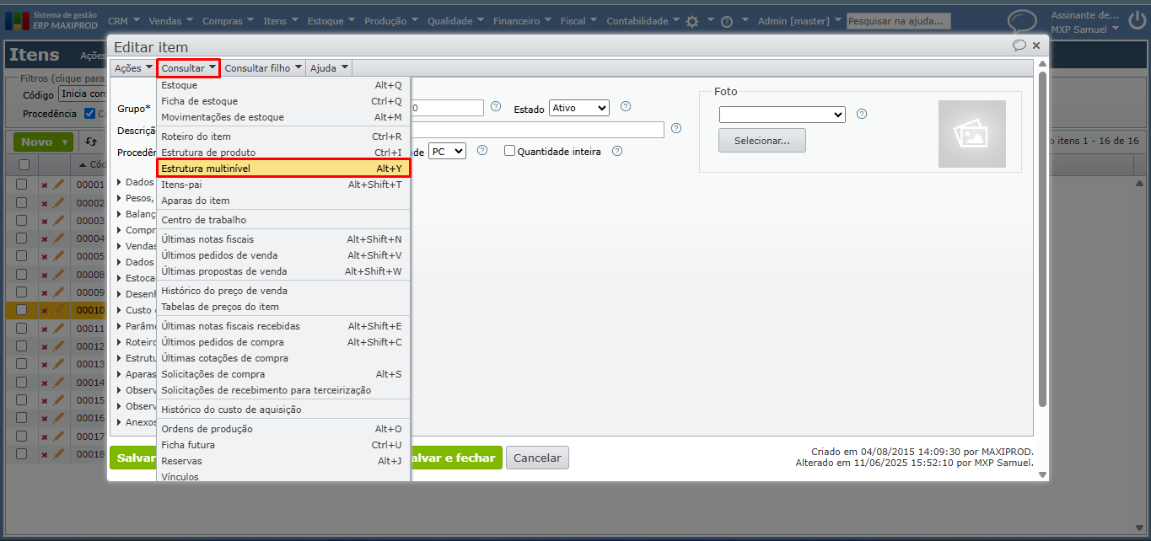Click the power logout icon
1151x541 pixels.
pos(1138,21)
